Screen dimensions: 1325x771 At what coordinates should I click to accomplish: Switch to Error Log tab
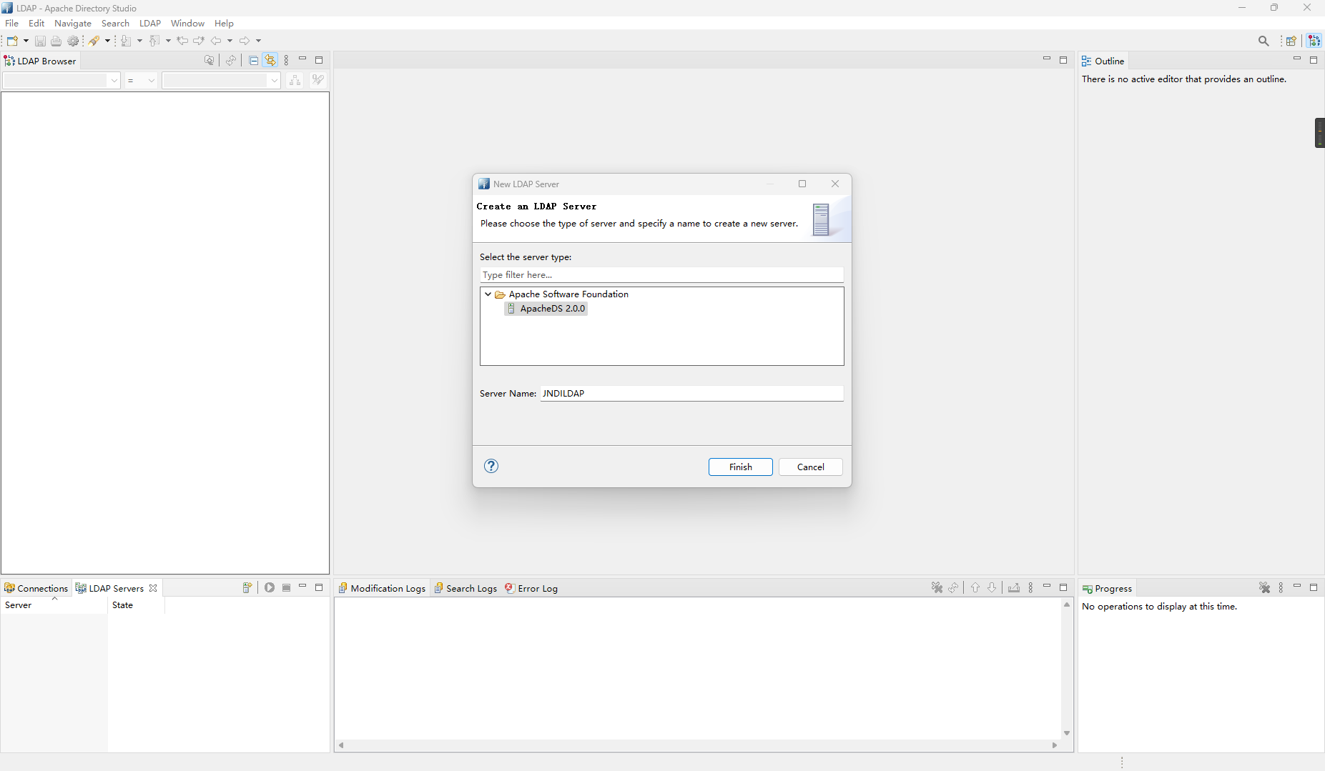531,588
